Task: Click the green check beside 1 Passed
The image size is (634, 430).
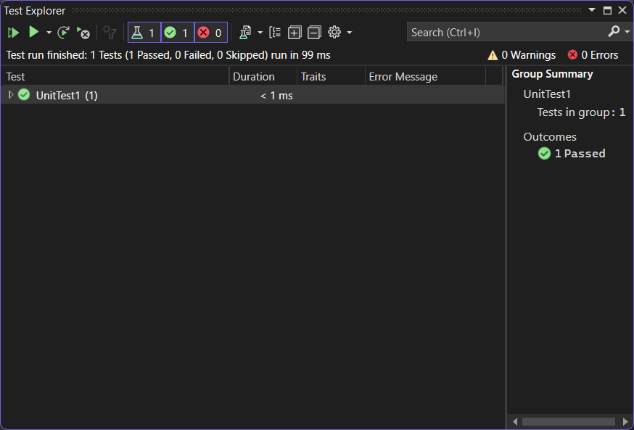Action: pyautogui.click(x=544, y=154)
